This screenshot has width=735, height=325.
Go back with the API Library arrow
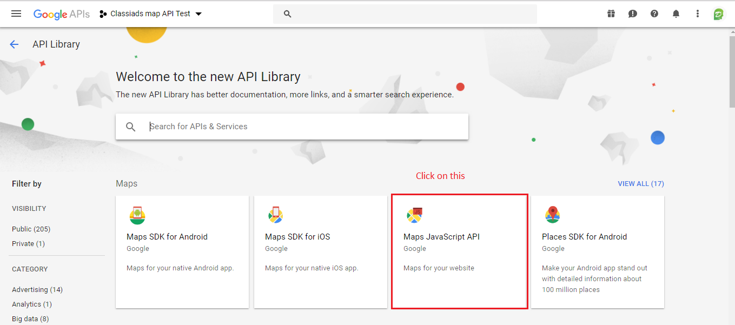(x=14, y=44)
